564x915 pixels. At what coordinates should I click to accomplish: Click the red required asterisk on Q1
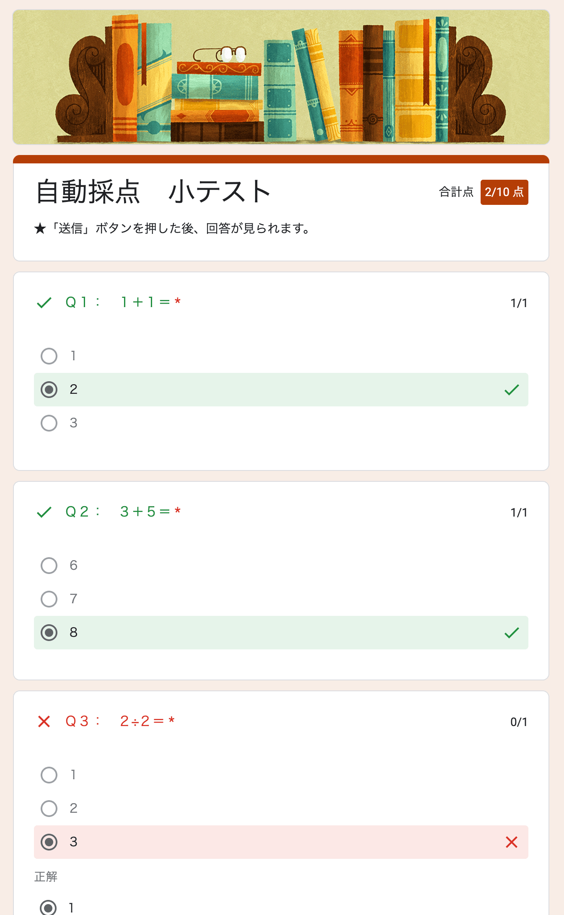(178, 300)
